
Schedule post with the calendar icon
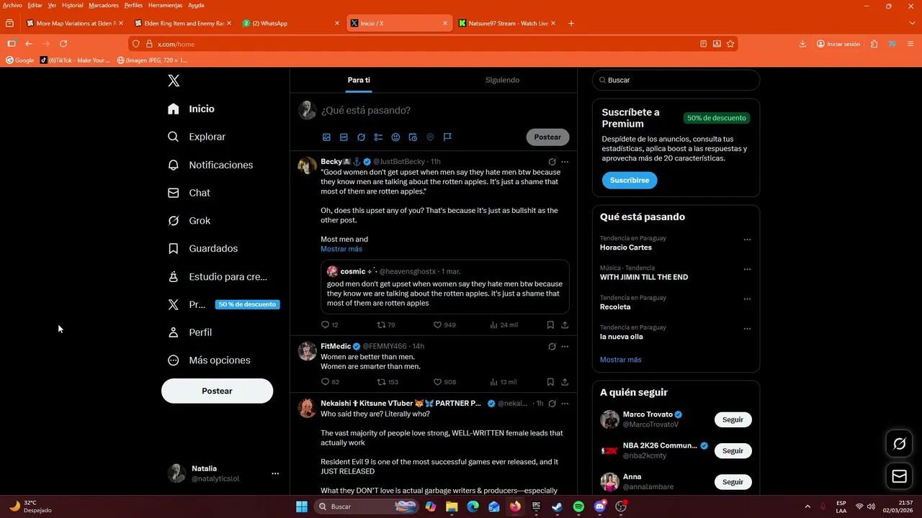coord(413,137)
